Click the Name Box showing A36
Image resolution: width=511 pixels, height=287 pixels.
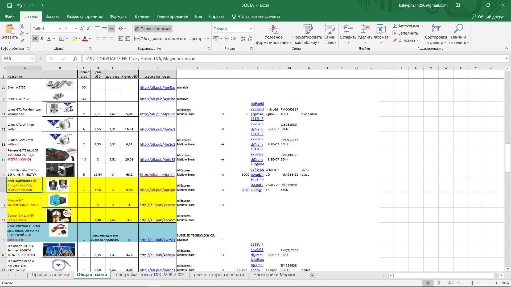16,58
